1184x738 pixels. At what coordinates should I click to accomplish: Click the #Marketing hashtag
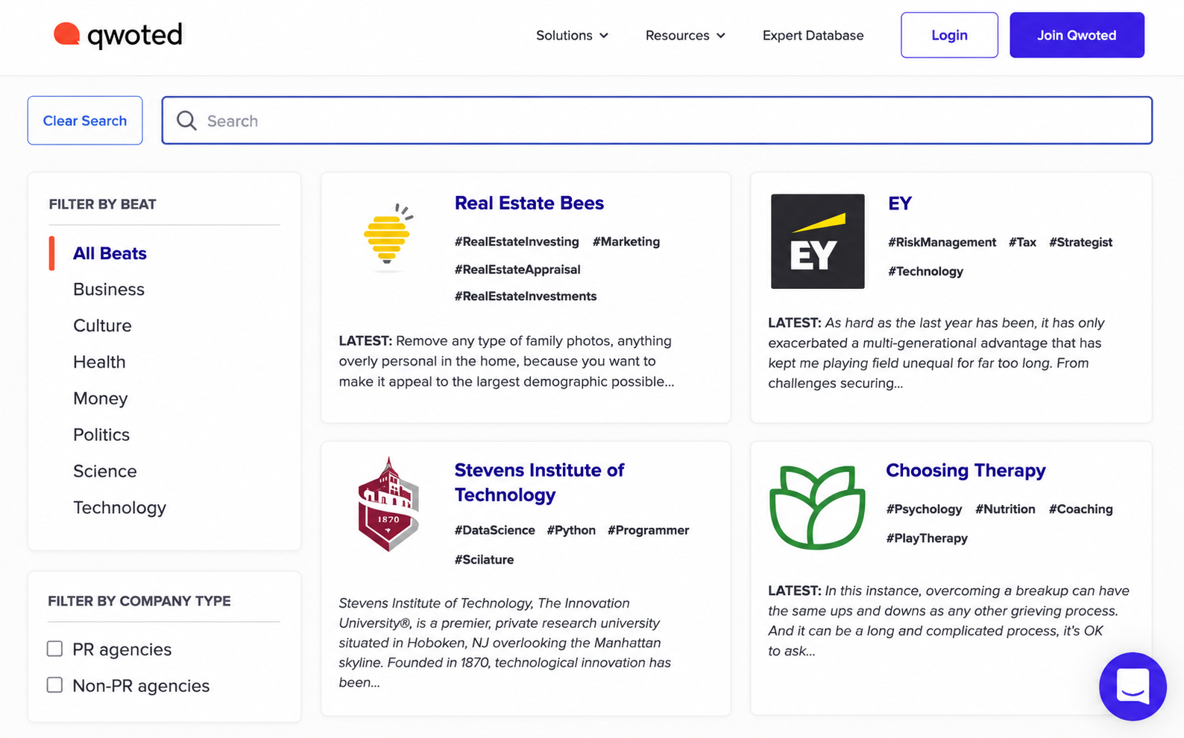tap(626, 241)
